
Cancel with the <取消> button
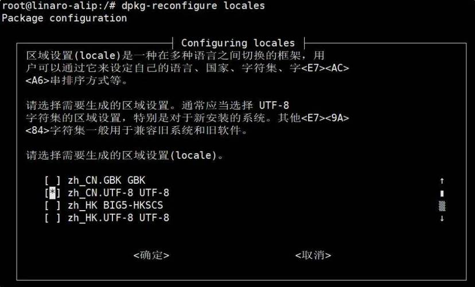point(313,255)
